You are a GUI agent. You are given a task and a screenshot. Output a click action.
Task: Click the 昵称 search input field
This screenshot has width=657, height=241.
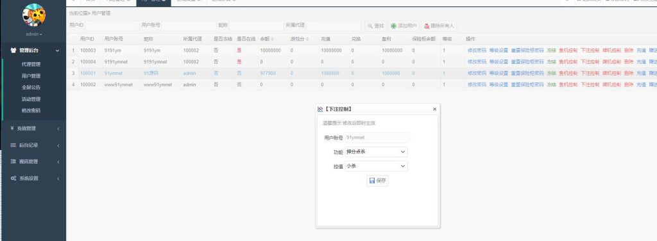pos(257,26)
